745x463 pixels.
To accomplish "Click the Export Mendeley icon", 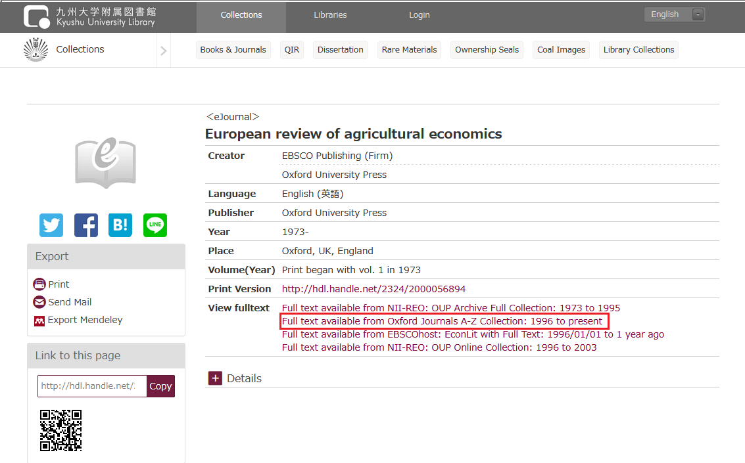I will tap(39, 320).
